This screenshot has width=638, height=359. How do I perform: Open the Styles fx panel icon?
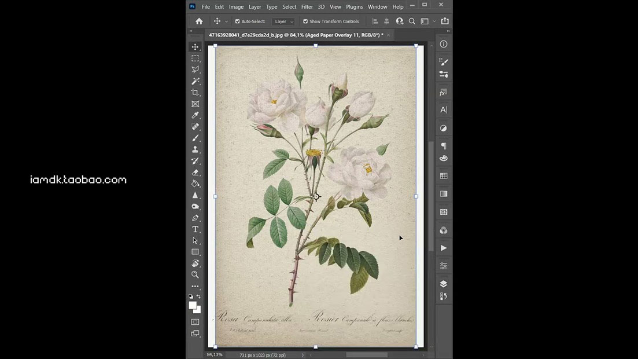(x=444, y=93)
